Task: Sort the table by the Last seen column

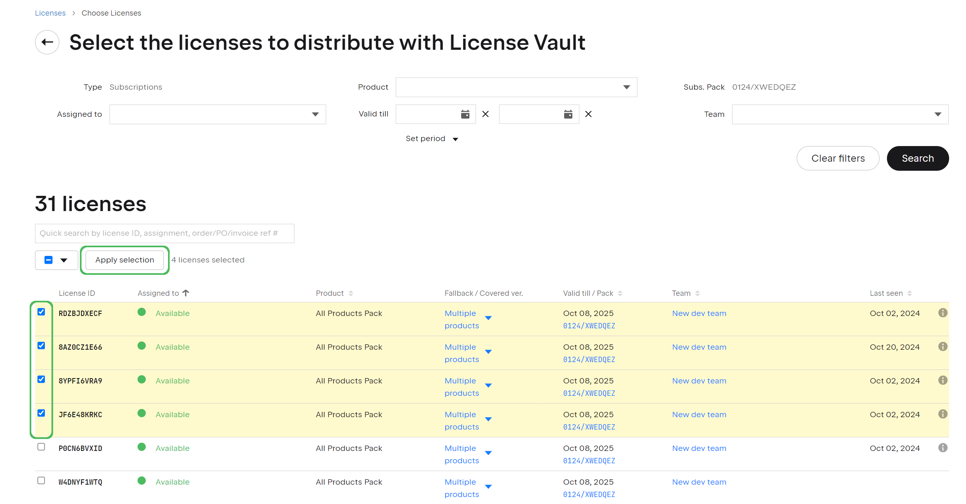Action: [910, 293]
